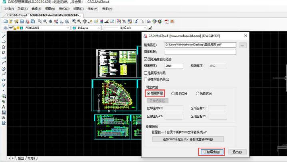
Task: Open the 帮助(H) menu
Action: (x=107, y=9)
